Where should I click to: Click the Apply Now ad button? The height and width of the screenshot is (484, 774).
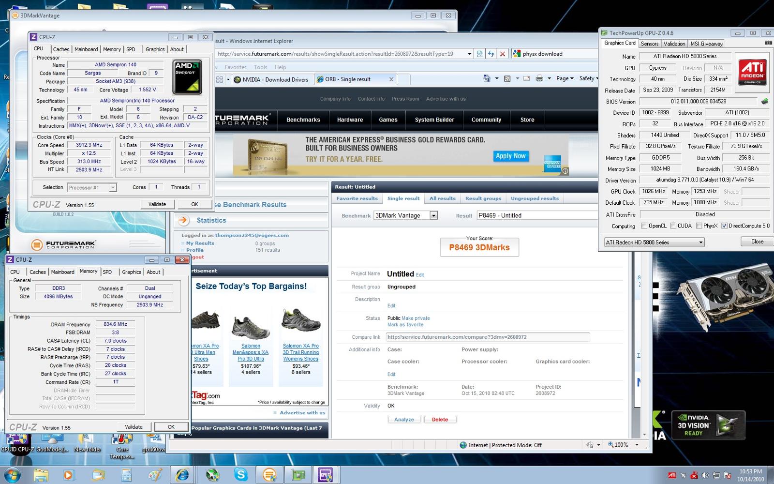(x=510, y=156)
